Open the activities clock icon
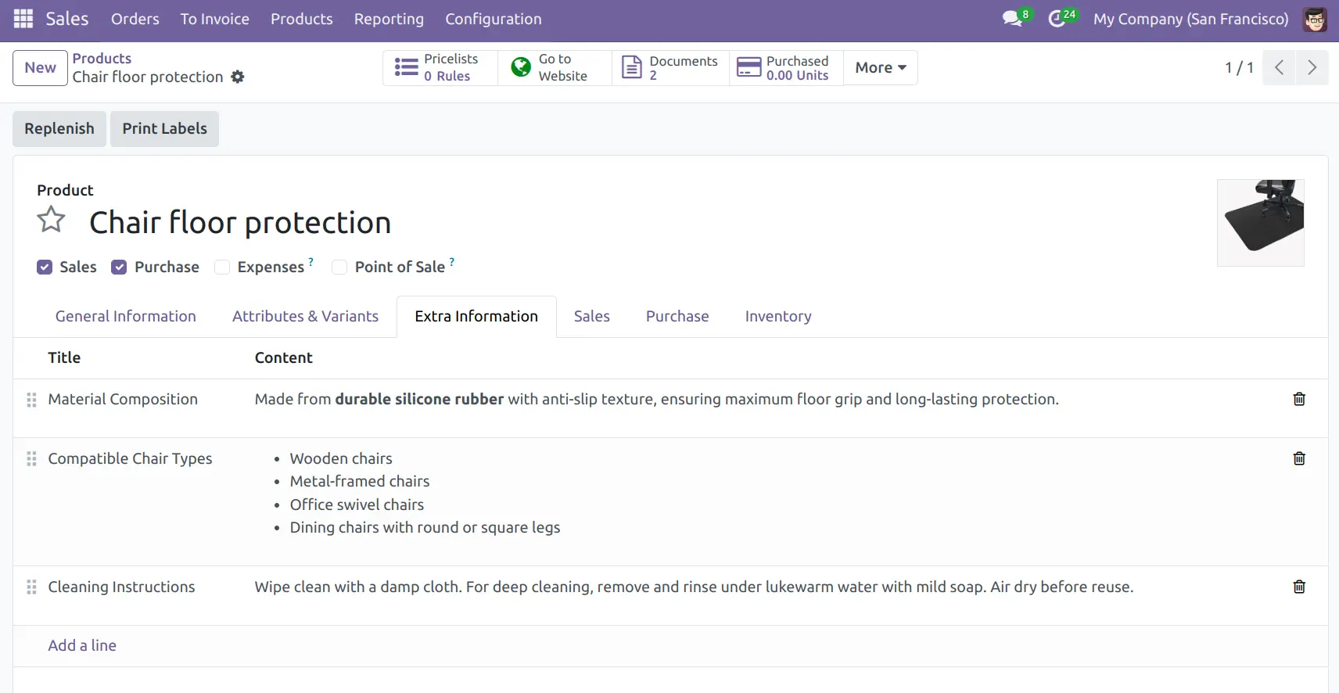1339x693 pixels. [x=1057, y=19]
